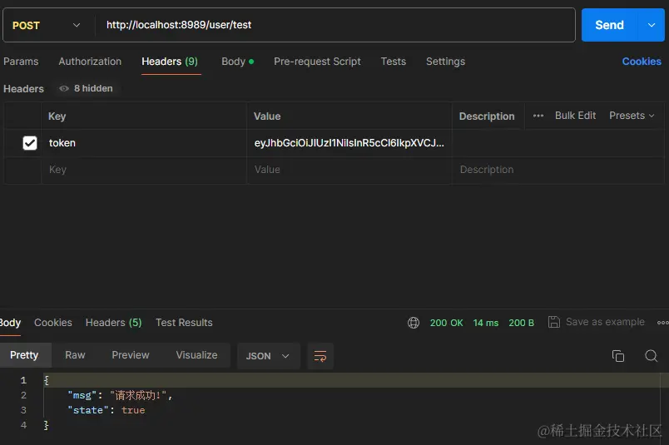Click the 200 OK status
Viewport: 669px width, 445px height.
[x=446, y=323]
